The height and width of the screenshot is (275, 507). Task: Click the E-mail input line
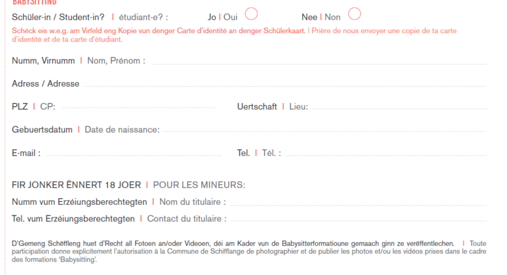(134, 153)
